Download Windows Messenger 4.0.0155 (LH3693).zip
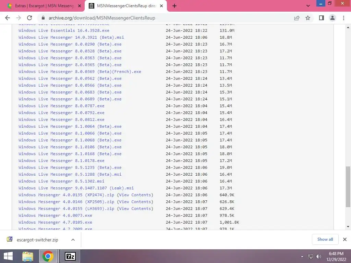The image size is (351, 263). [66, 209]
